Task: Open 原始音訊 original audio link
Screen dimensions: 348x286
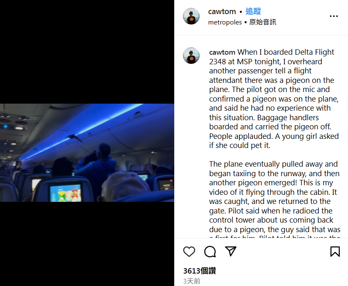Action: coord(262,22)
